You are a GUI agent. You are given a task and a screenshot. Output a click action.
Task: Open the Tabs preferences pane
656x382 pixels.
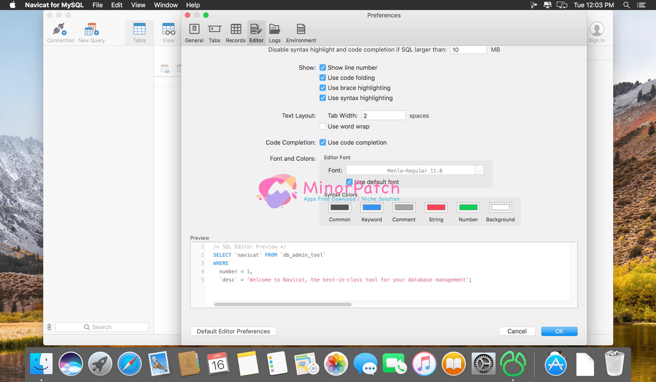215,33
